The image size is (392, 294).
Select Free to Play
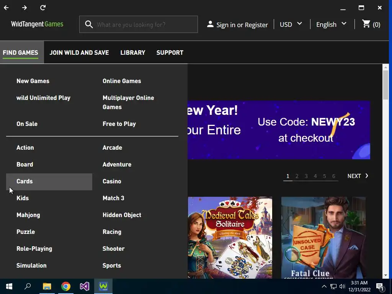click(119, 124)
